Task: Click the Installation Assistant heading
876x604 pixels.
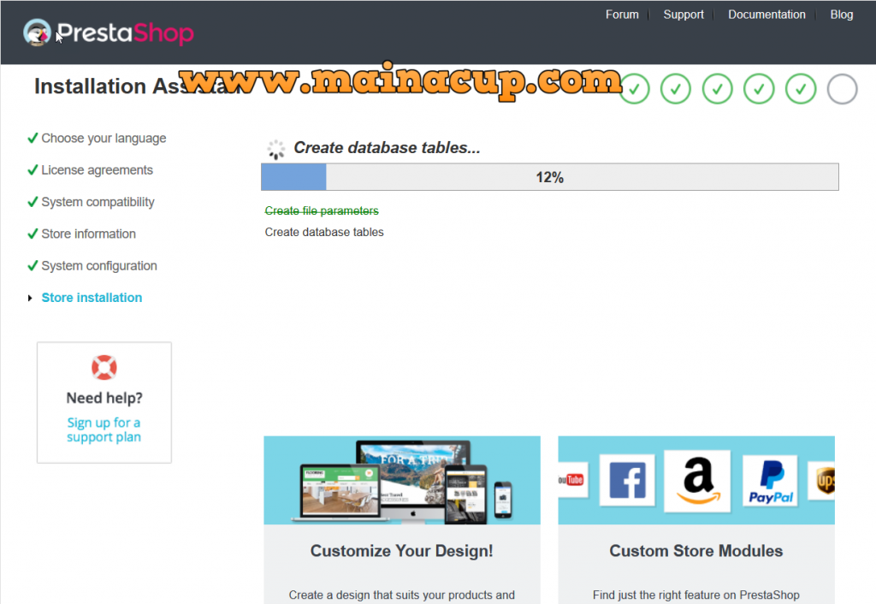Action: pos(138,86)
